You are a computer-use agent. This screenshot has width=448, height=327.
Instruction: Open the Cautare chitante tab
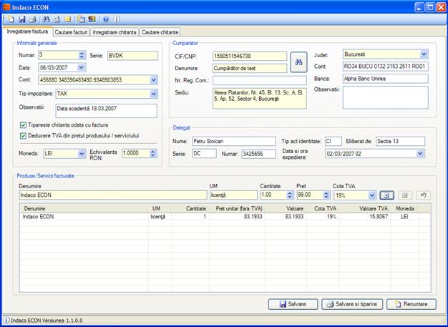coord(160,32)
